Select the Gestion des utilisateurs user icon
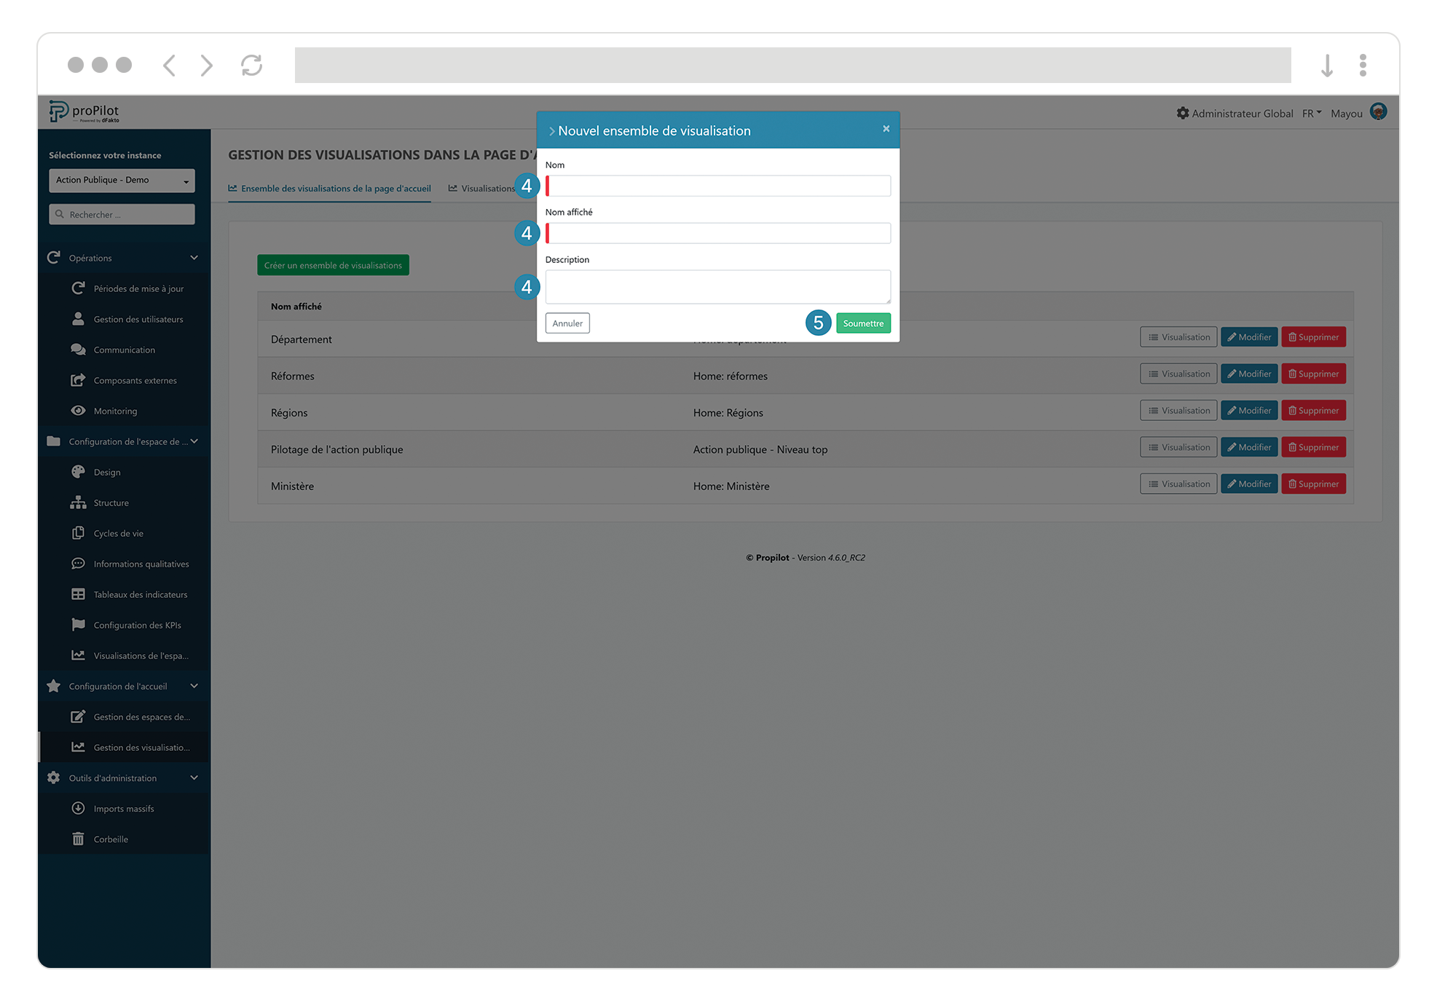Image resolution: width=1437 pixels, height=1008 pixels. (79, 318)
